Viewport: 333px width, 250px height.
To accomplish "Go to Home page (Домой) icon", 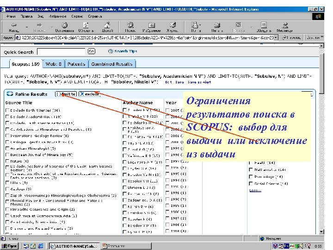I will click(x=107, y=25).
